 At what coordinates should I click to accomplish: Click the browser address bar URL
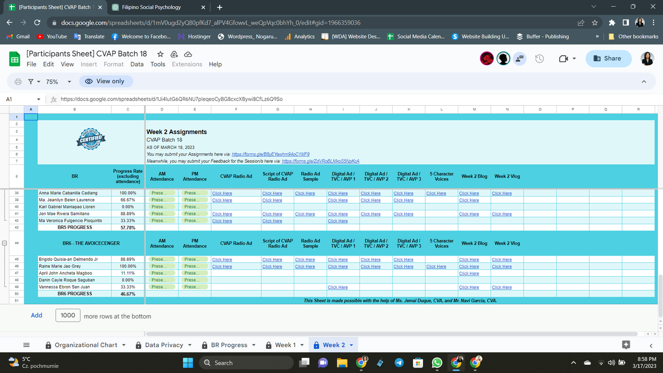pos(211,23)
